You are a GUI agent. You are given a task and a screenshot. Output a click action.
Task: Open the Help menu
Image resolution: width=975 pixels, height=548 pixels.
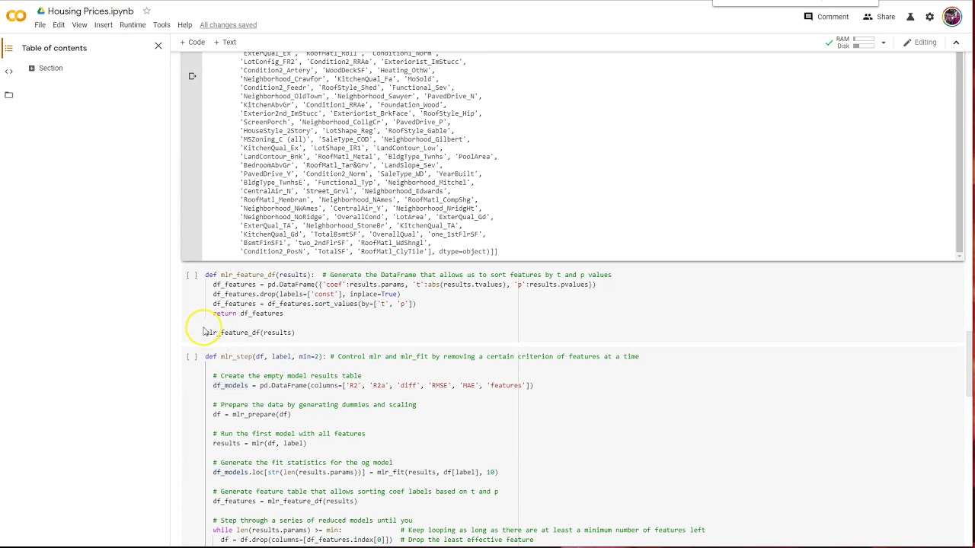(185, 25)
